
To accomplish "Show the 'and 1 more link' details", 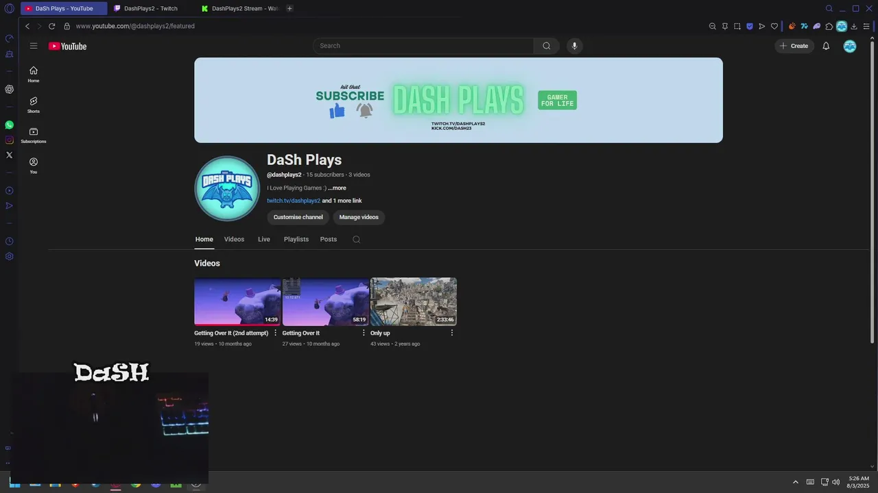I will 342,201.
